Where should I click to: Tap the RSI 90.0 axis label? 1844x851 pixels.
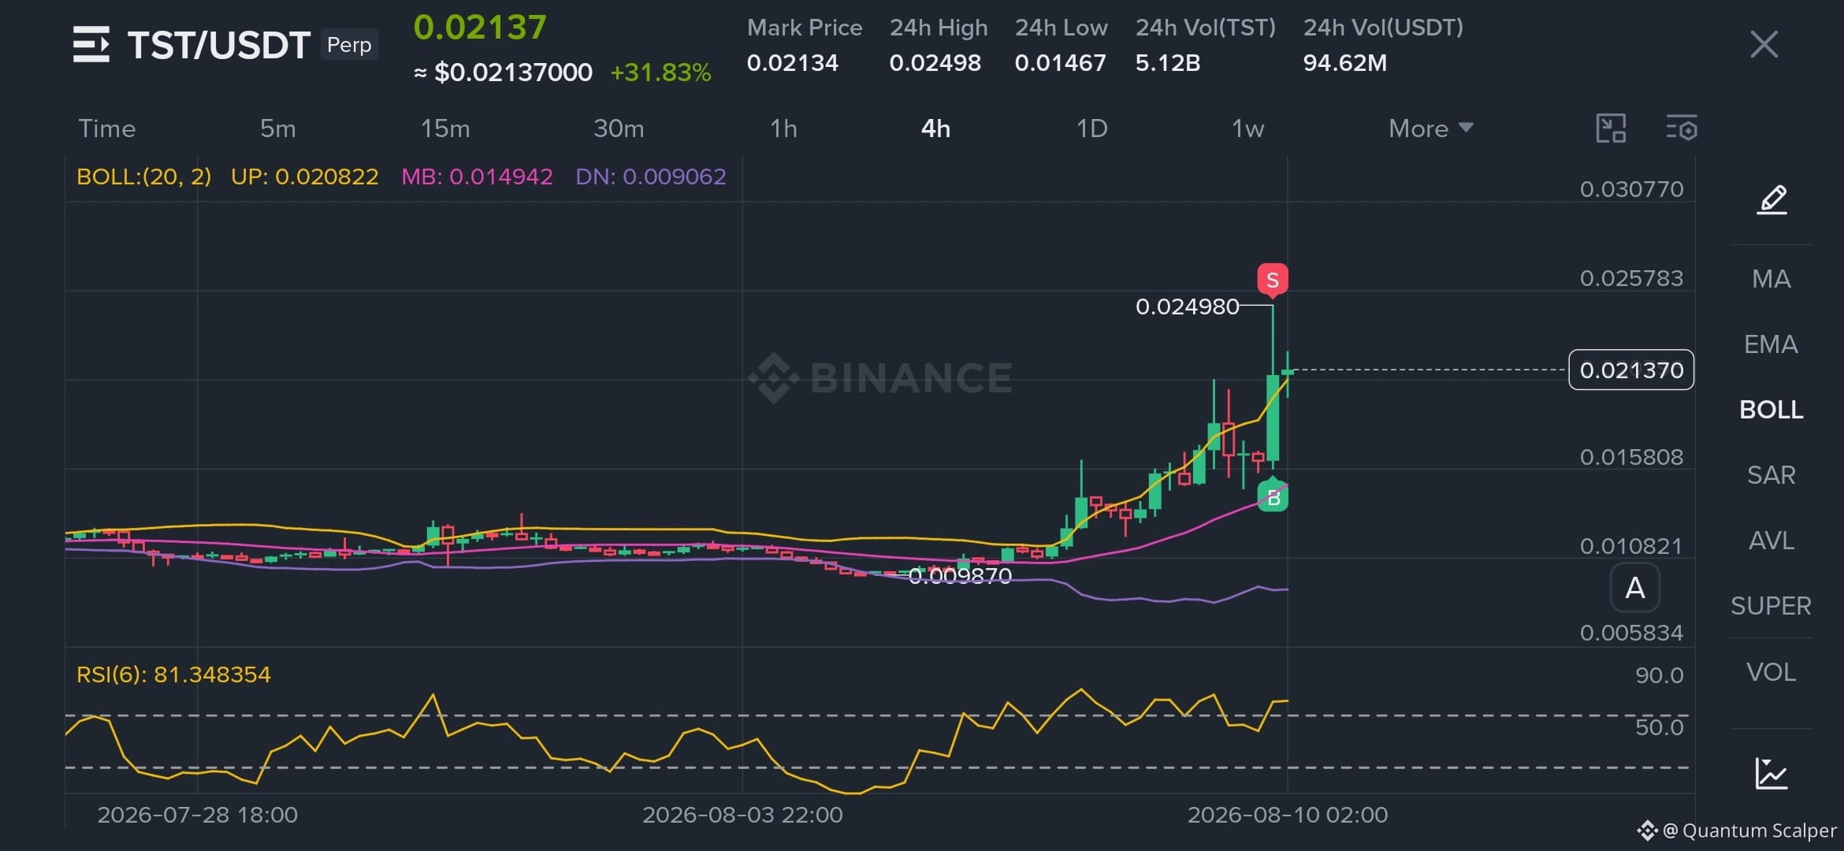click(x=1659, y=675)
